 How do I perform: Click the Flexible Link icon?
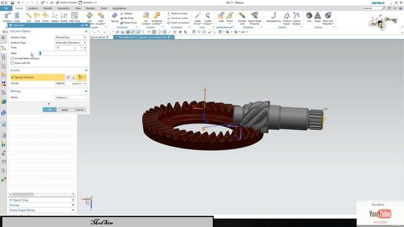[x=242, y=18]
